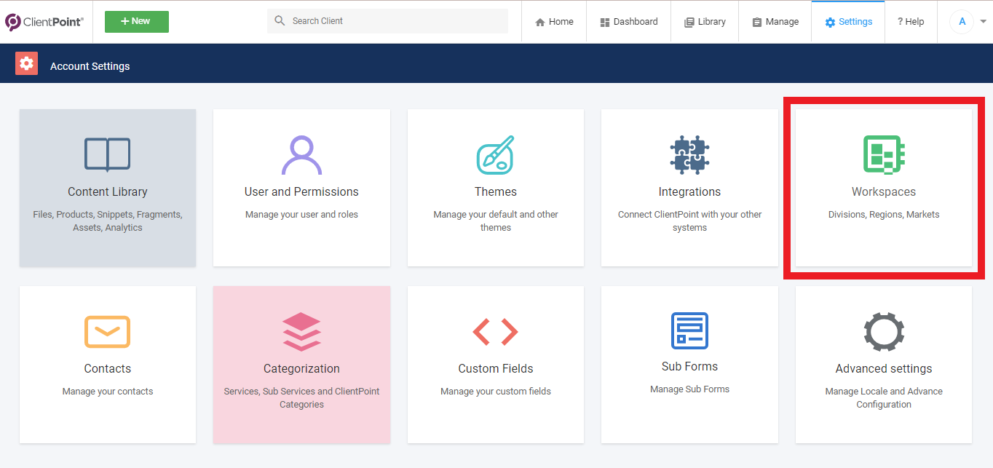Click the search magnifier icon

click(280, 21)
